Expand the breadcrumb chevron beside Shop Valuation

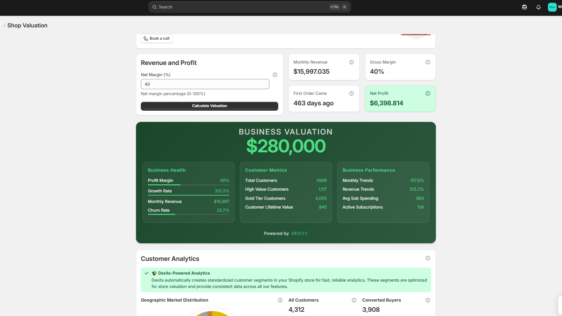click(x=4, y=26)
